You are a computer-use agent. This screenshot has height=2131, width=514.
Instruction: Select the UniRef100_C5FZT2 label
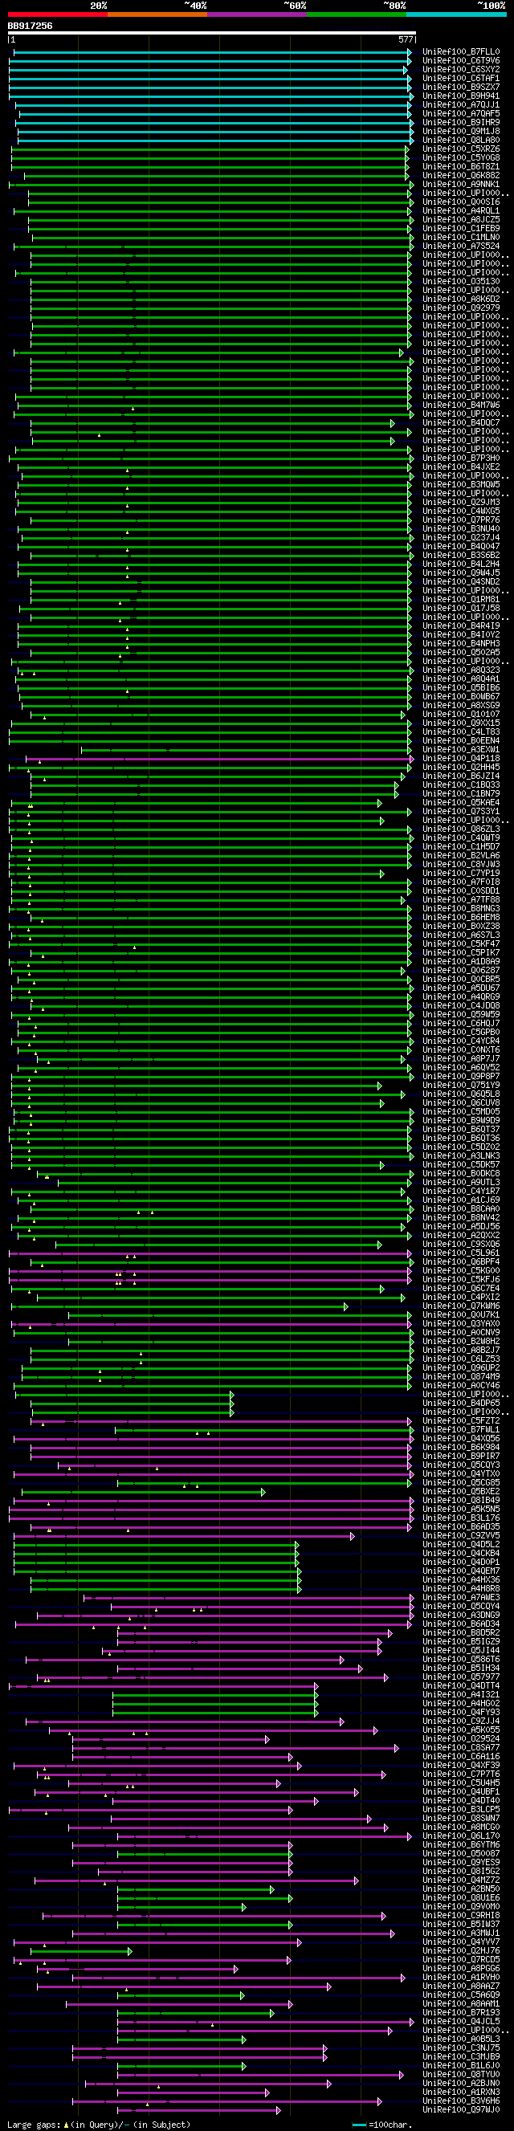461,1420
